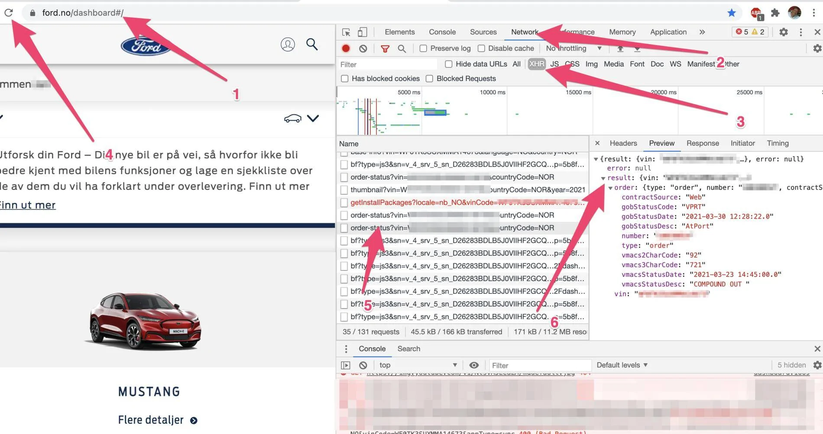The height and width of the screenshot is (434, 823).
Task: Expand the vehicle selector chevron on Ford page
Action: [x=313, y=118]
